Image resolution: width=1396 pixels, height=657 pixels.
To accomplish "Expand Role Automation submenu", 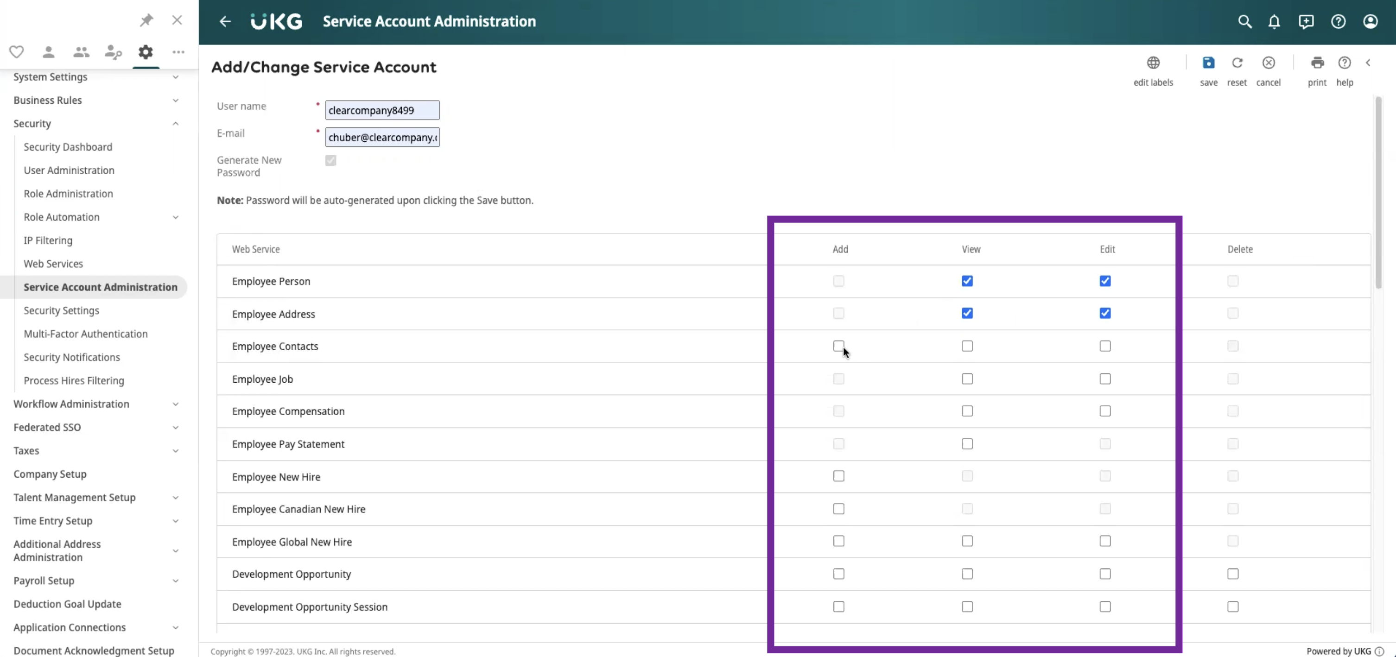I will pyautogui.click(x=176, y=217).
